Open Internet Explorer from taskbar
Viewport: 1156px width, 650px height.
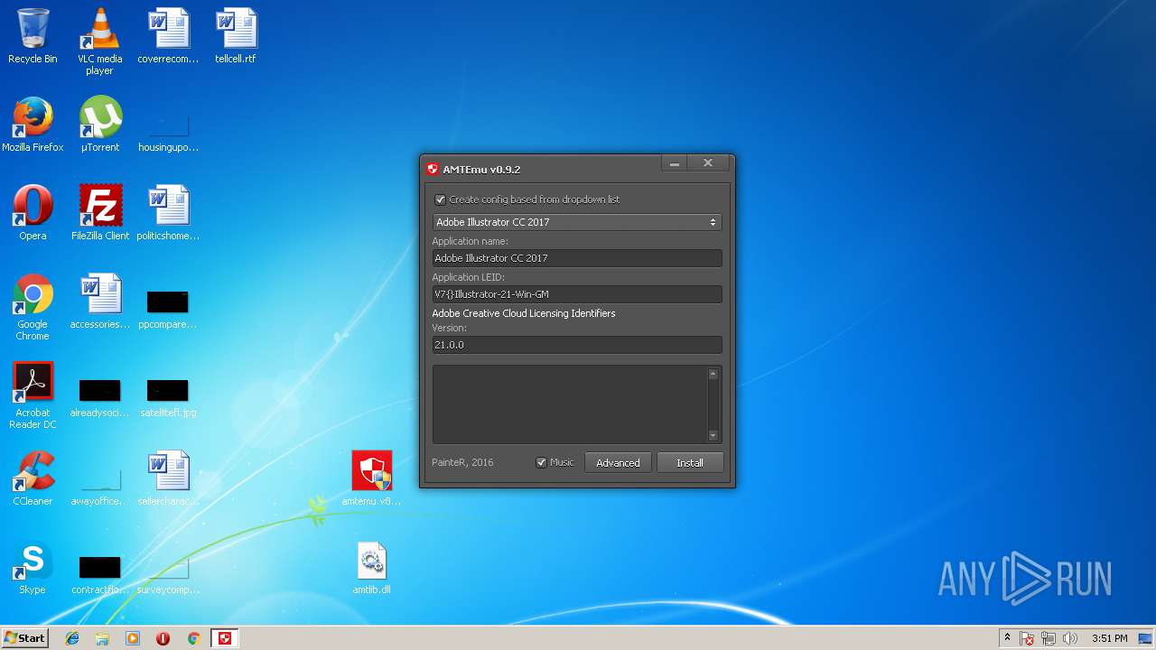pyautogui.click(x=72, y=638)
